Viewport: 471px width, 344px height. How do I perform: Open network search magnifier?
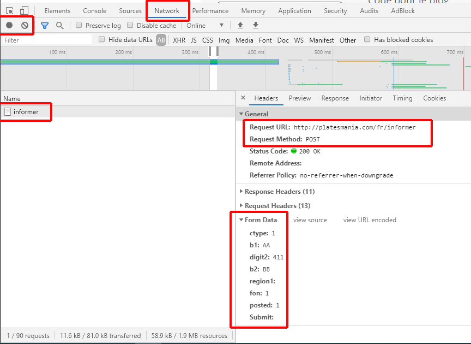click(x=59, y=25)
